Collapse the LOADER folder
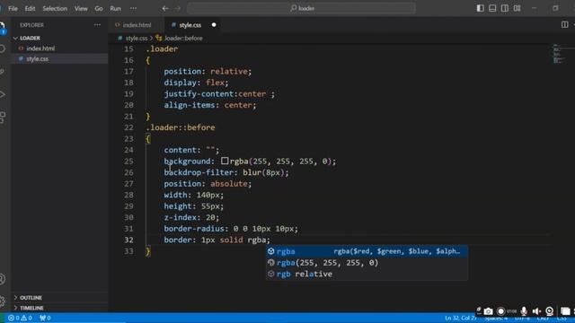Image resolution: width=575 pixels, height=323 pixels. pos(15,38)
